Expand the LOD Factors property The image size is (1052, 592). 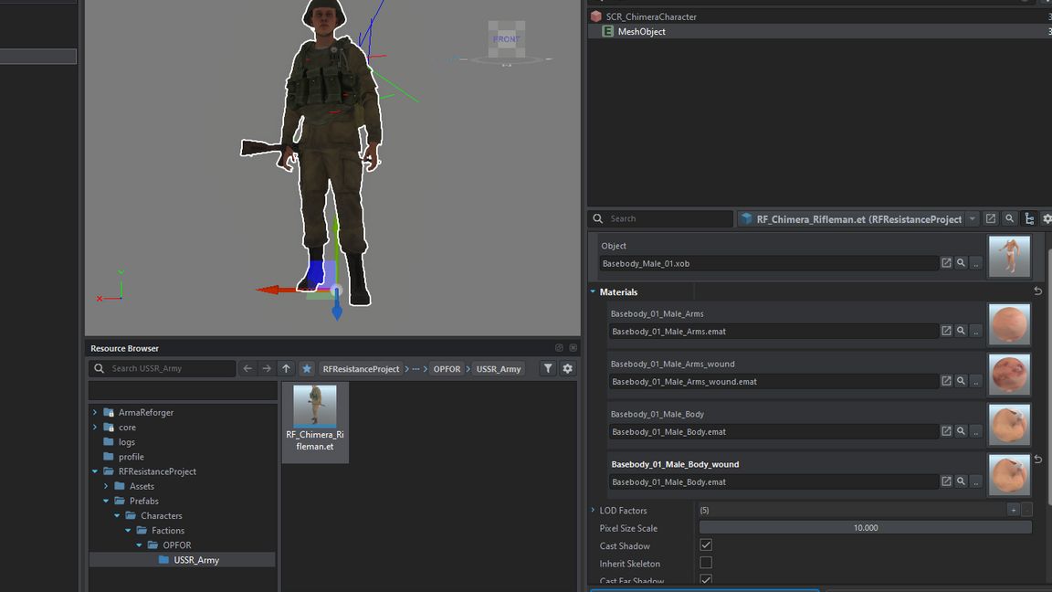[593, 511]
